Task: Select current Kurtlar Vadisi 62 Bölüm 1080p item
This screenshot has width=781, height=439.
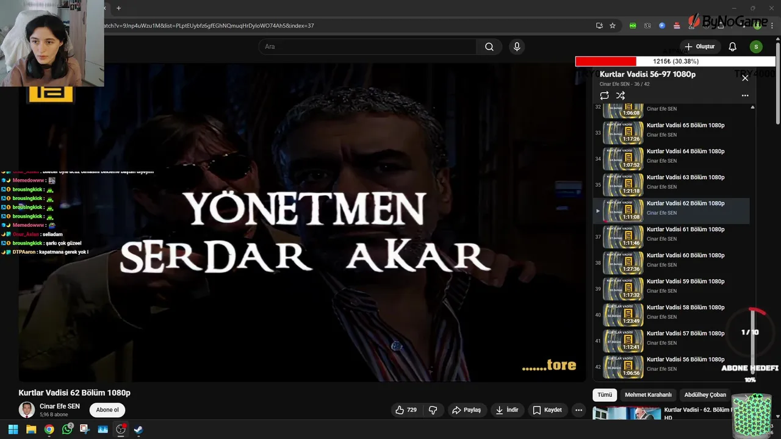Action: click(671, 211)
